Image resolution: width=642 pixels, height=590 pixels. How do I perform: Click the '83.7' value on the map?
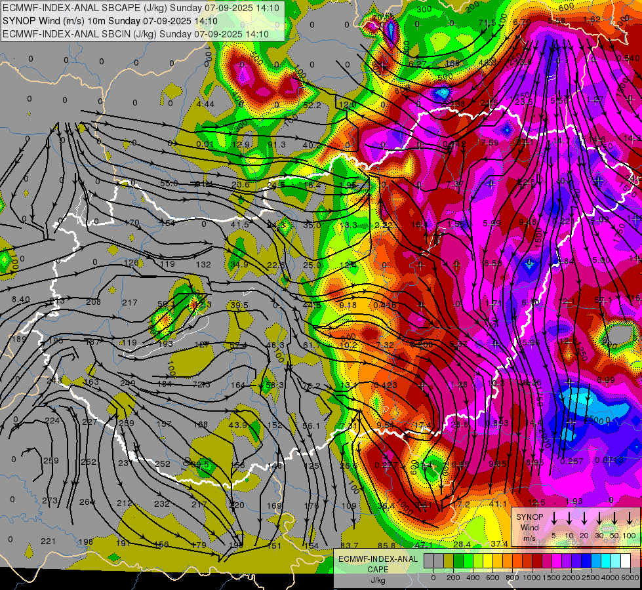coord(350,545)
